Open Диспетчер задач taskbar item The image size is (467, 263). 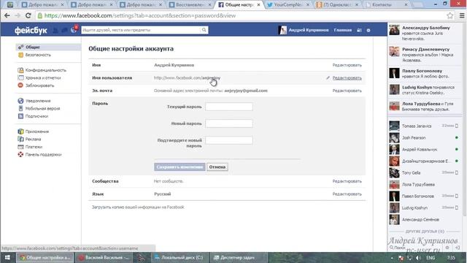[238, 258]
